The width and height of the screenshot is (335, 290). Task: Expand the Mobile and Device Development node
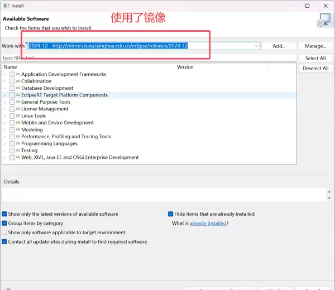5,123
